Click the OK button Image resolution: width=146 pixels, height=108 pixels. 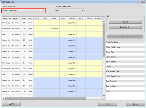tap(108, 104)
